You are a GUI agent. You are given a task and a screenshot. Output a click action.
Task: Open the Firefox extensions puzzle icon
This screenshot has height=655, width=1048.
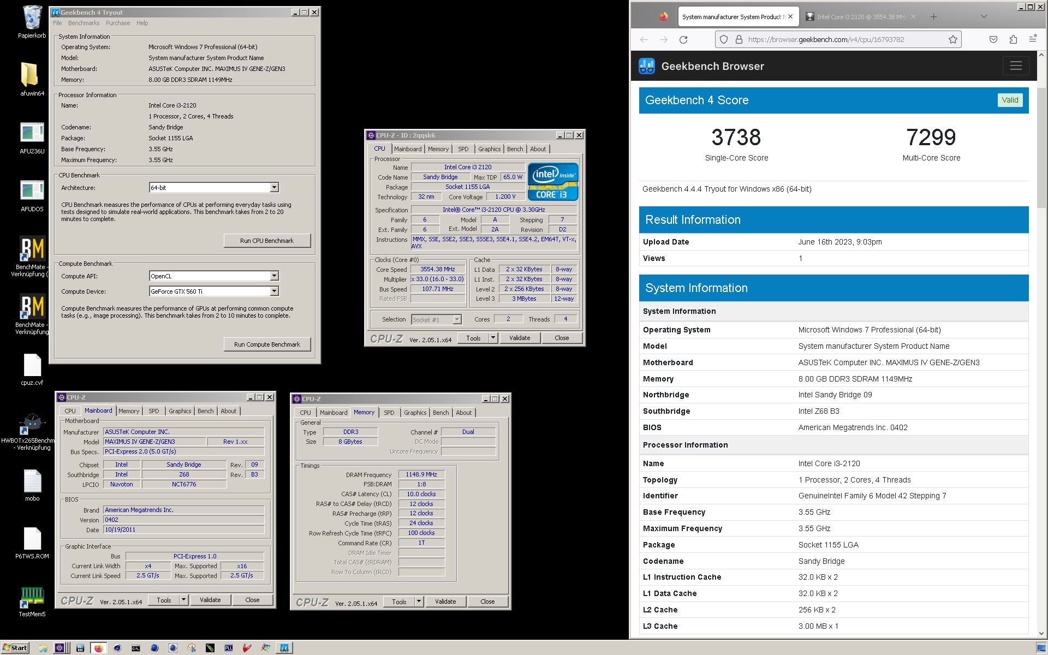click(1013, 39)
